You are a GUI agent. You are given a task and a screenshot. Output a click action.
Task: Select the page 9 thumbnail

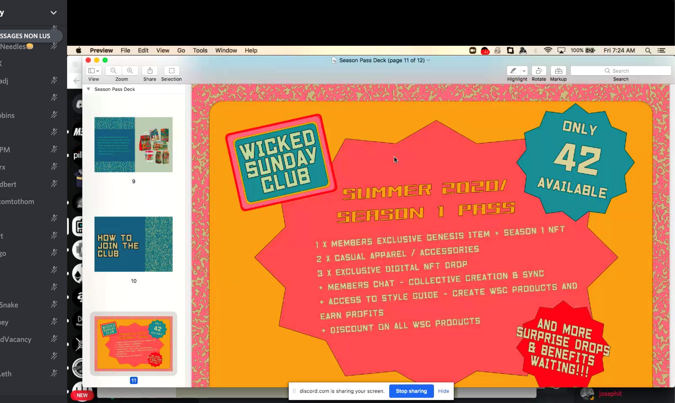[x=133, y=145]
